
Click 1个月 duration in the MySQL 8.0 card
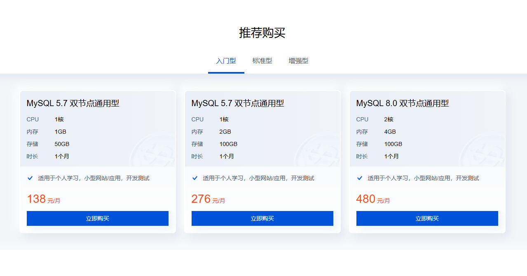pyautogui.click(x=392, y=156)
